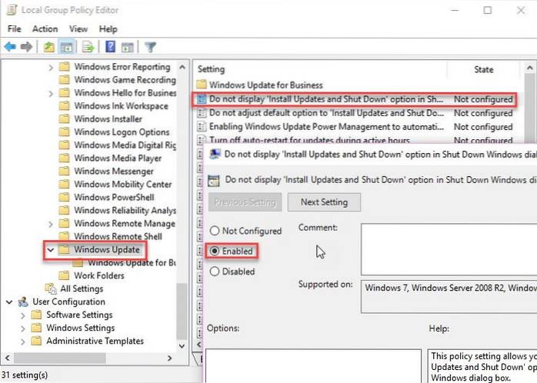Collapse the Windows Update tree node
The width and height of the screenshot is (537, 383).
(x=51, y=250)
